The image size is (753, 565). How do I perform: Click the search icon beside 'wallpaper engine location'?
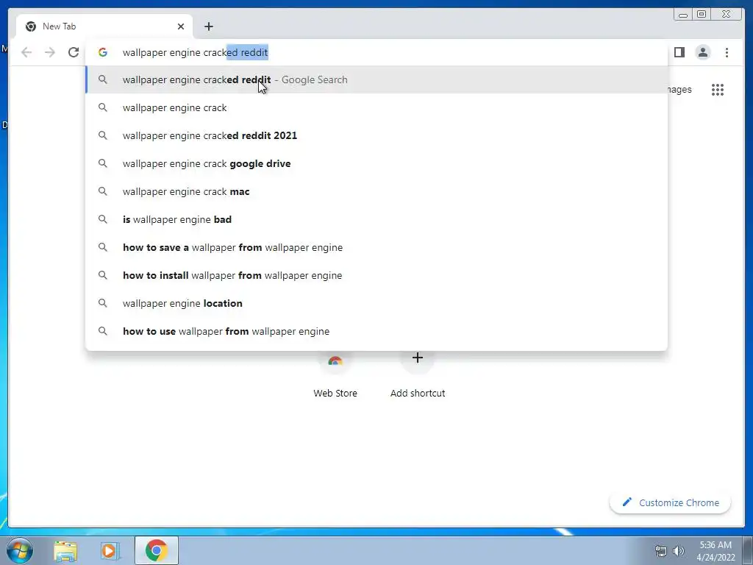pyautogui.click(x=103, y=303)
